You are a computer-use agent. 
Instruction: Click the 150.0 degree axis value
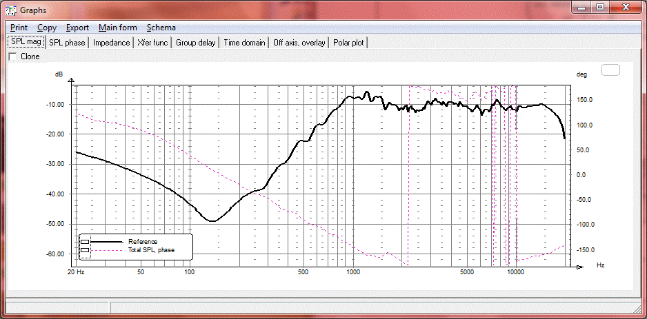coord(585,100)
